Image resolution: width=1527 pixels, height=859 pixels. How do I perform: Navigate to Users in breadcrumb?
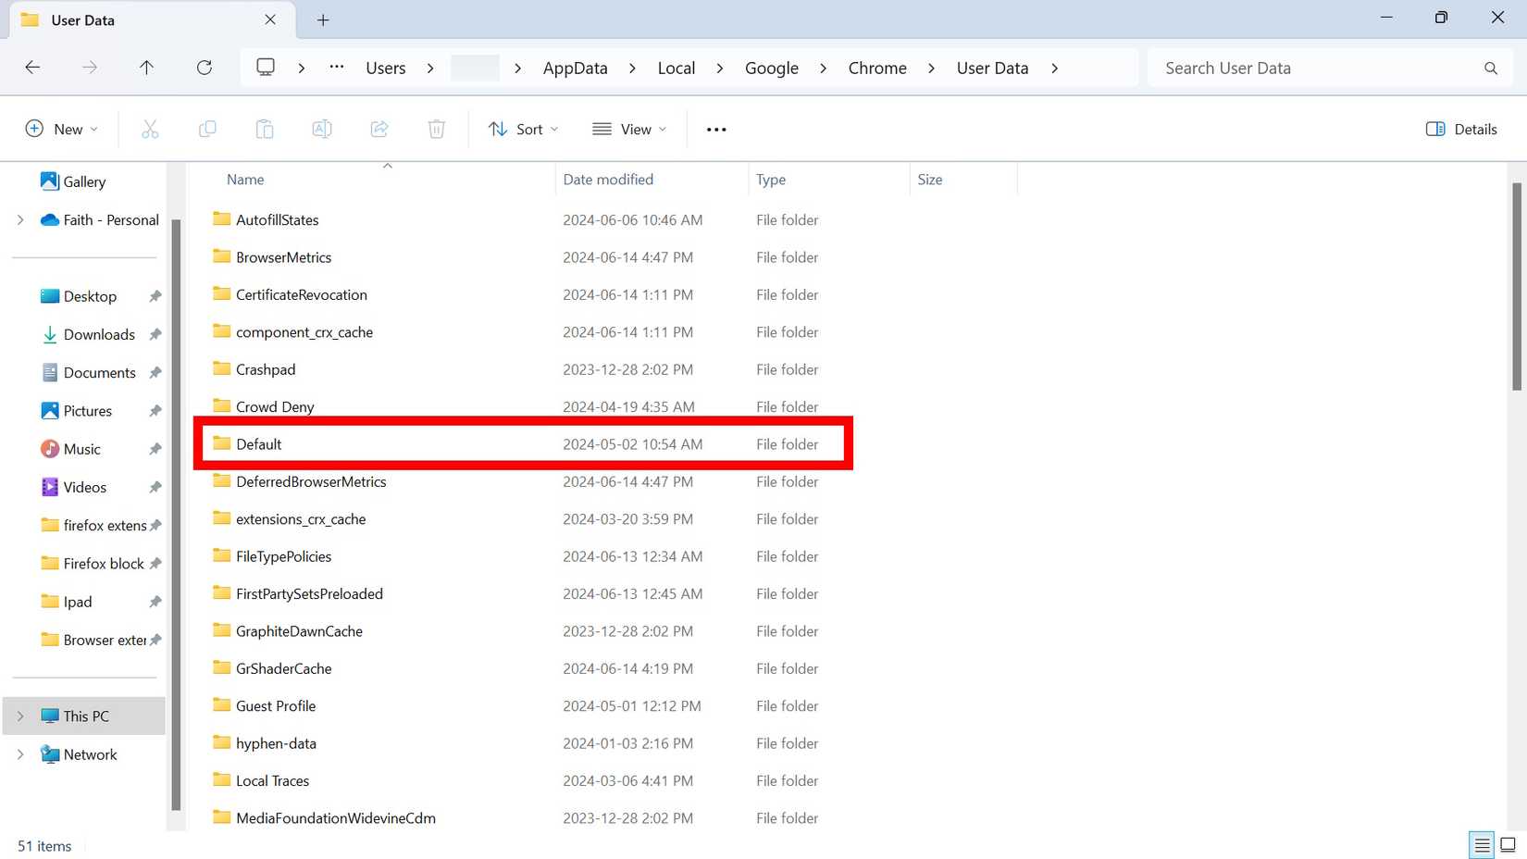pyautogui.click(x=386, y=68)
